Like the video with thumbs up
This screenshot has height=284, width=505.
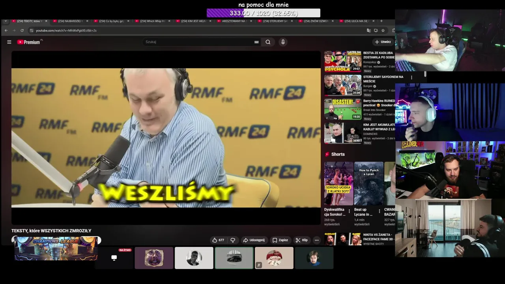(218, 240)
